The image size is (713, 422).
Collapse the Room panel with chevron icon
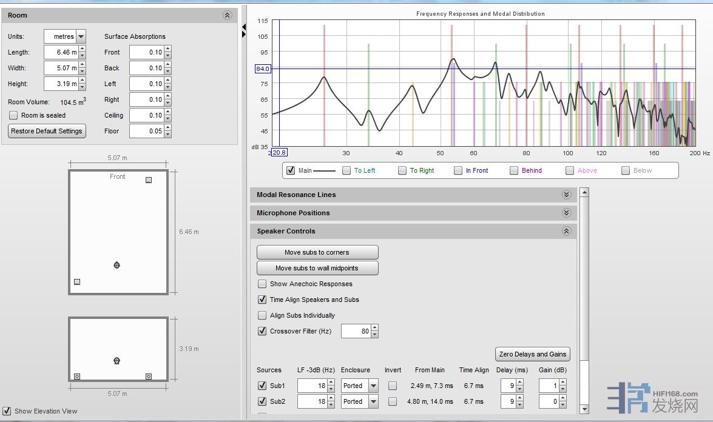(227, 15)
